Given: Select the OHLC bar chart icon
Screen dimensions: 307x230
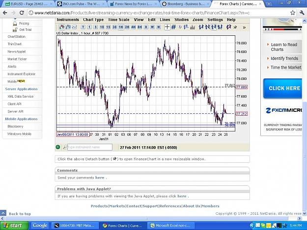Looking at the screenshot, I should [x=68, y=27].
